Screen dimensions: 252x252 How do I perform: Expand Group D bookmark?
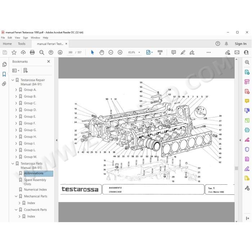pos(16,110)
